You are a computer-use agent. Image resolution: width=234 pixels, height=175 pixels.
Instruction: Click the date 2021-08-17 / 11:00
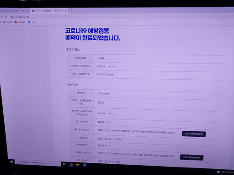click(x=109, y=139)
